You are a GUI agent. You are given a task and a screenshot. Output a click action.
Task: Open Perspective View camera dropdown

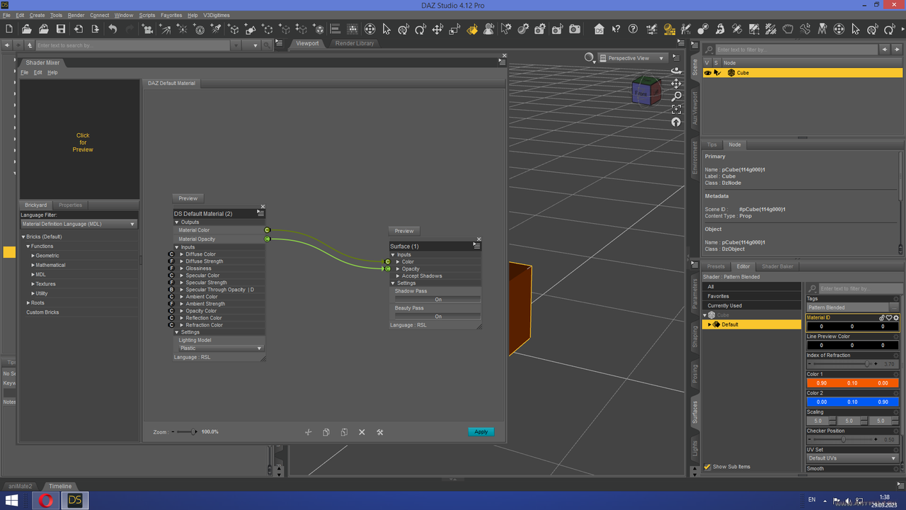[632, 58]
